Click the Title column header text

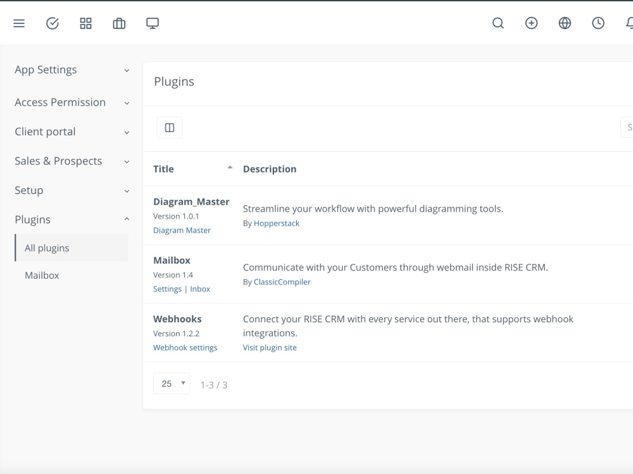tap(163, 169)
